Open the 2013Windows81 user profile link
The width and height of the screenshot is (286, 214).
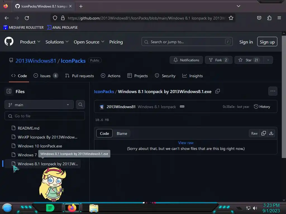pos(36,60)
